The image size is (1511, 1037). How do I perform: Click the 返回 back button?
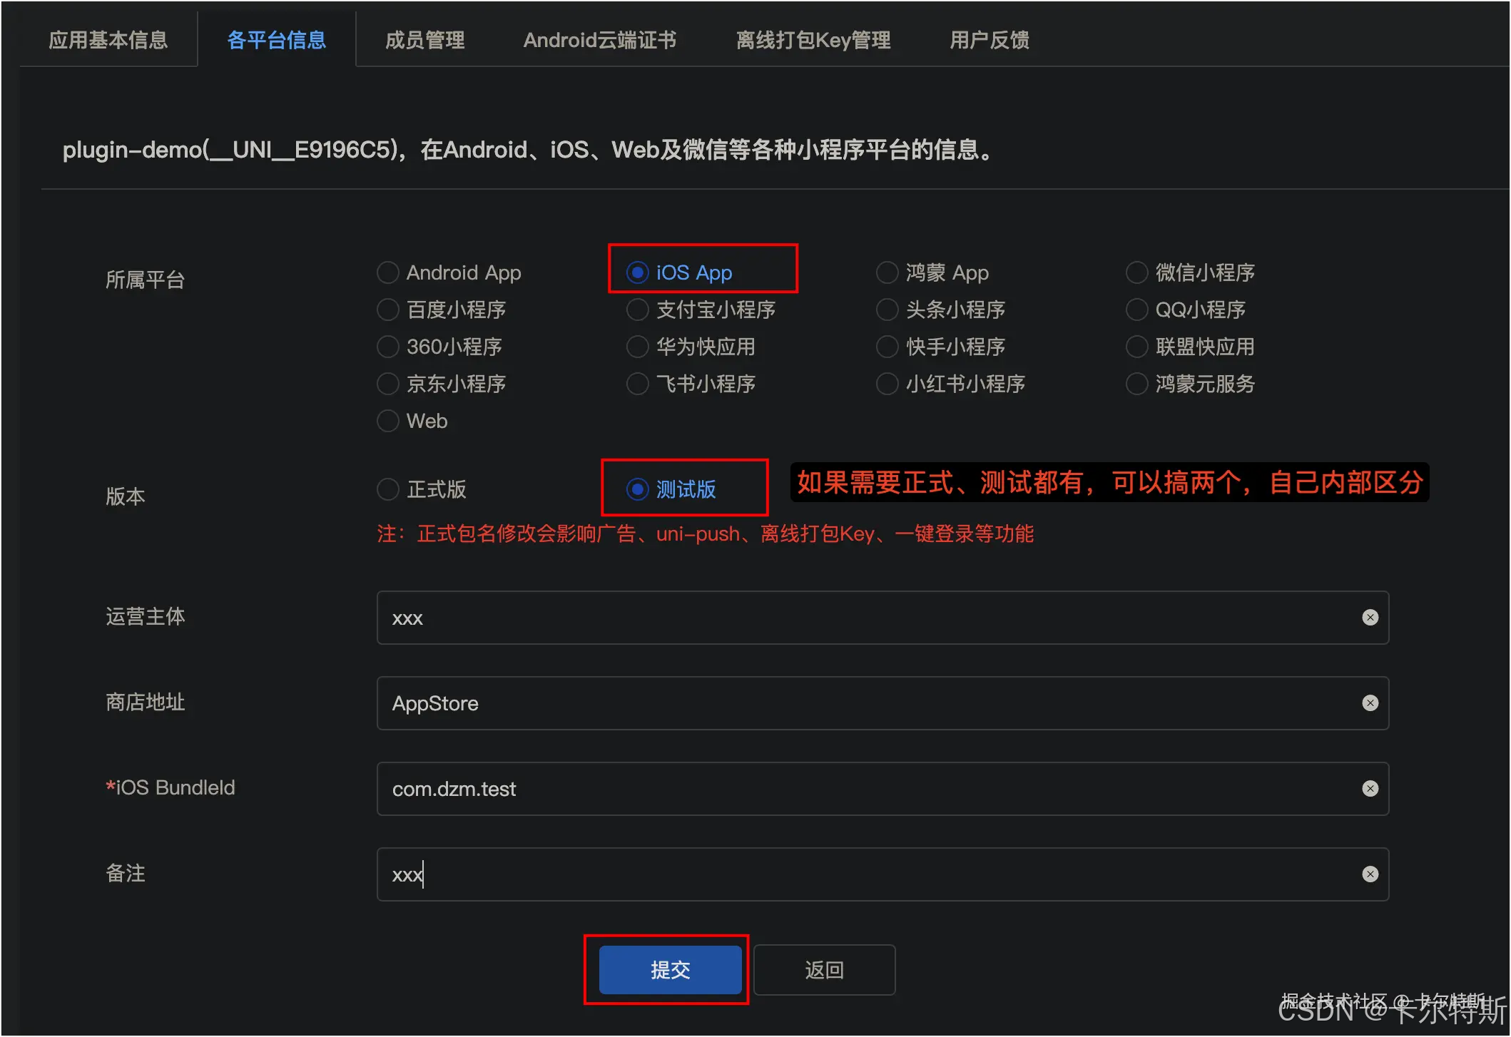[x=824, y=970]
